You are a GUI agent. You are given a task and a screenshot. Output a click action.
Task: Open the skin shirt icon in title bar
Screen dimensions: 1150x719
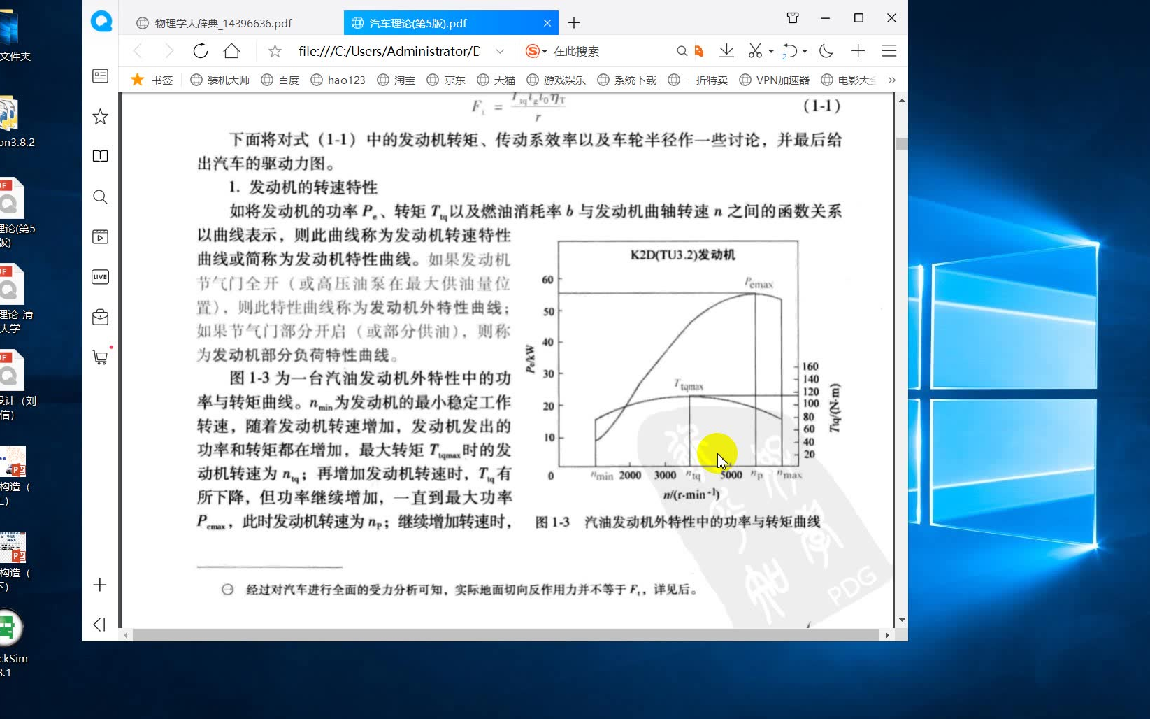point(793,18)
